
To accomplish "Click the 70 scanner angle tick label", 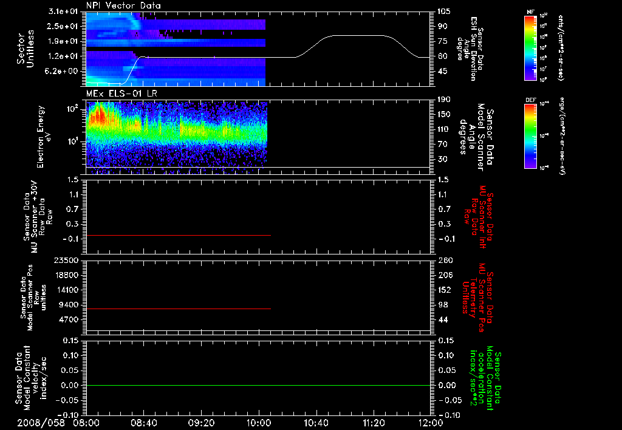I will click(442, 145).
